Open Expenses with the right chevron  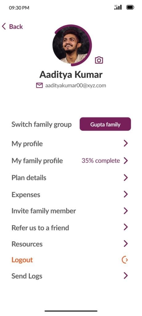point(126,194)
